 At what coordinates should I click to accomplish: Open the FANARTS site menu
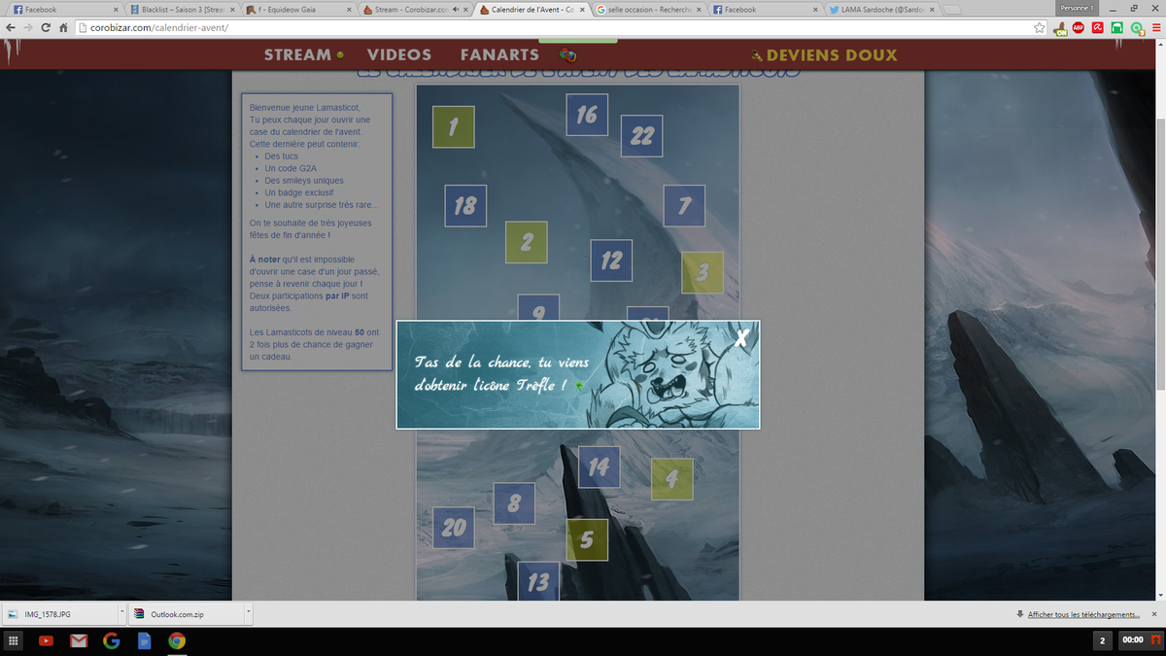coord(499,54)
